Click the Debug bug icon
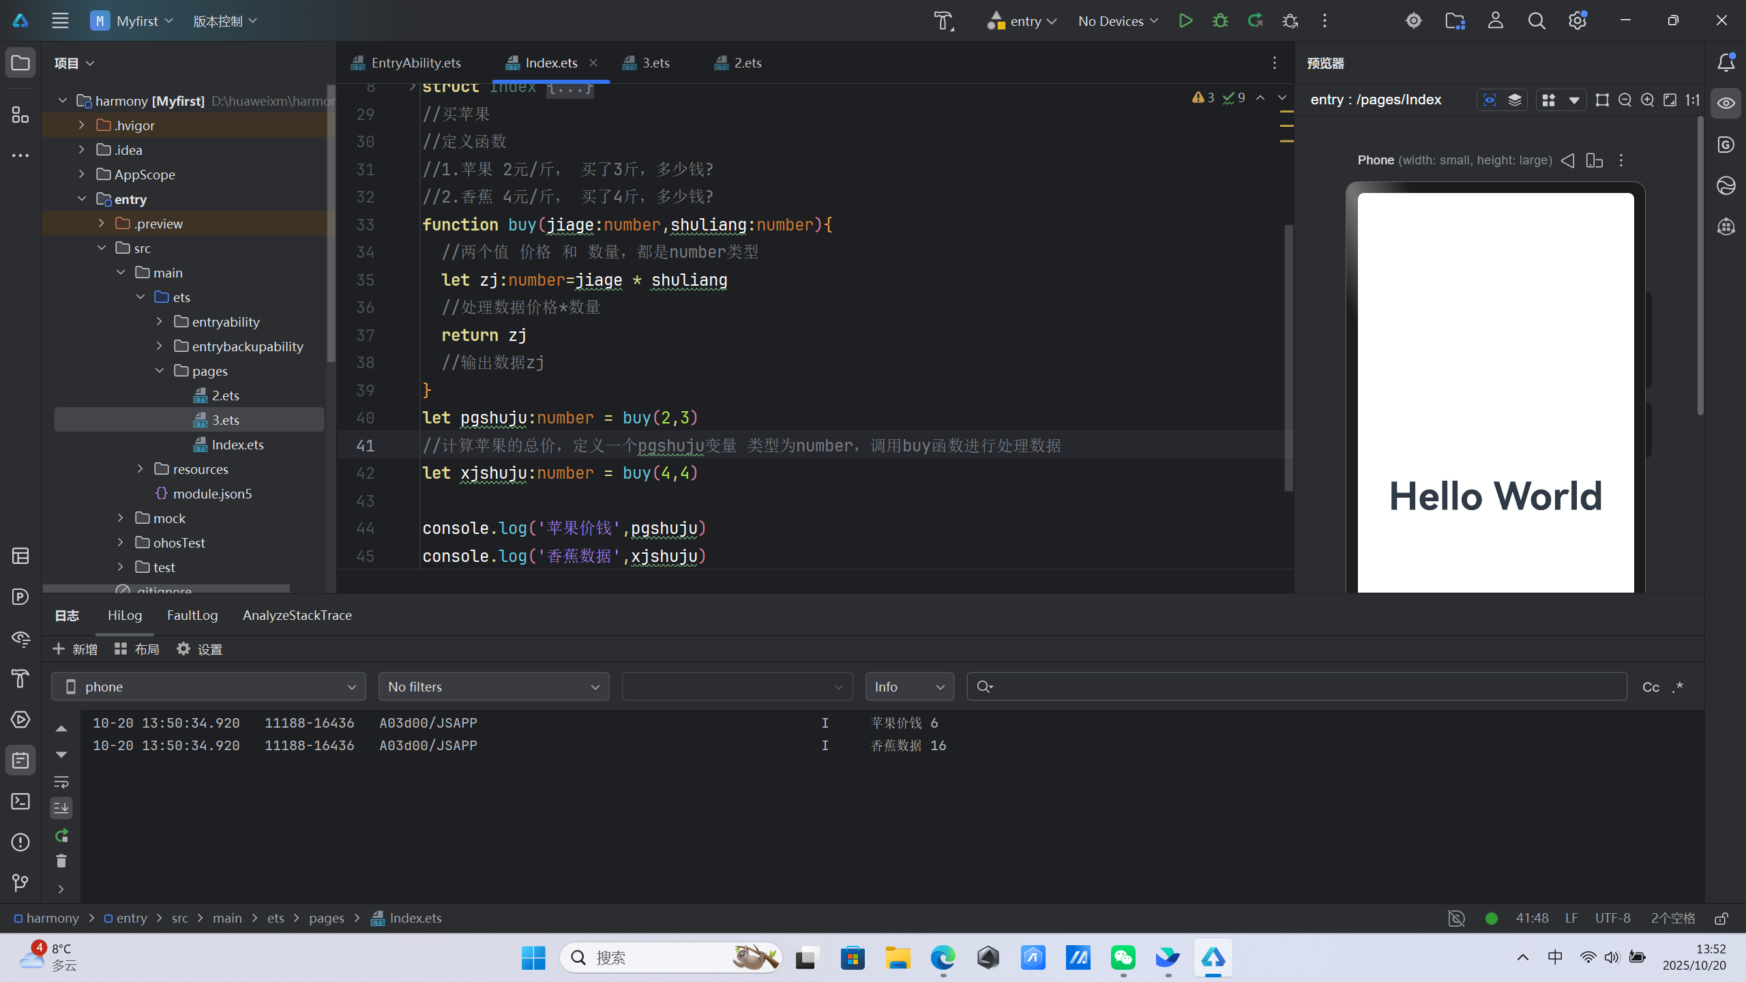 pyautogui.click(x=1220, y=20)
